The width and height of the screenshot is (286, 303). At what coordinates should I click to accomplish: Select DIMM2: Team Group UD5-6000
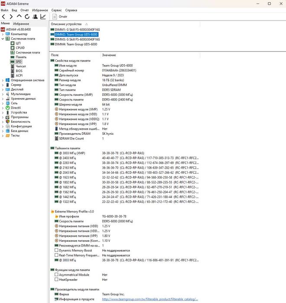76,34
